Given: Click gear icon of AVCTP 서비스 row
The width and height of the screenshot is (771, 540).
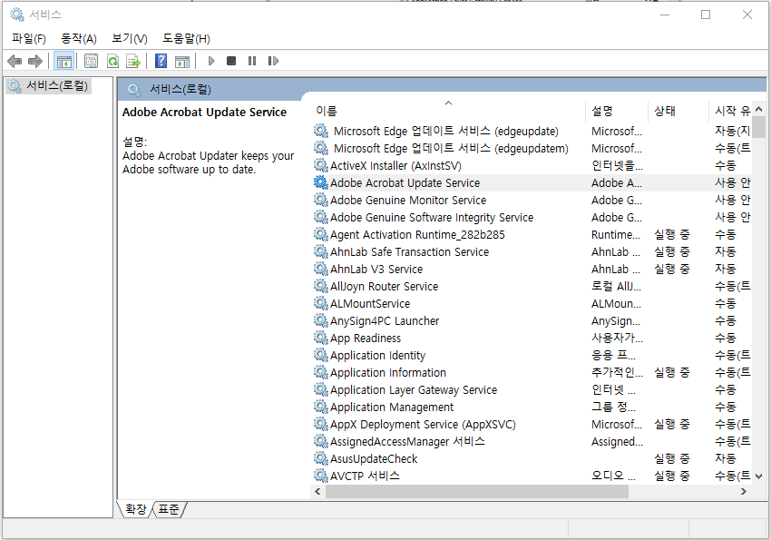Looking at the screenshot, I should 320,476.
